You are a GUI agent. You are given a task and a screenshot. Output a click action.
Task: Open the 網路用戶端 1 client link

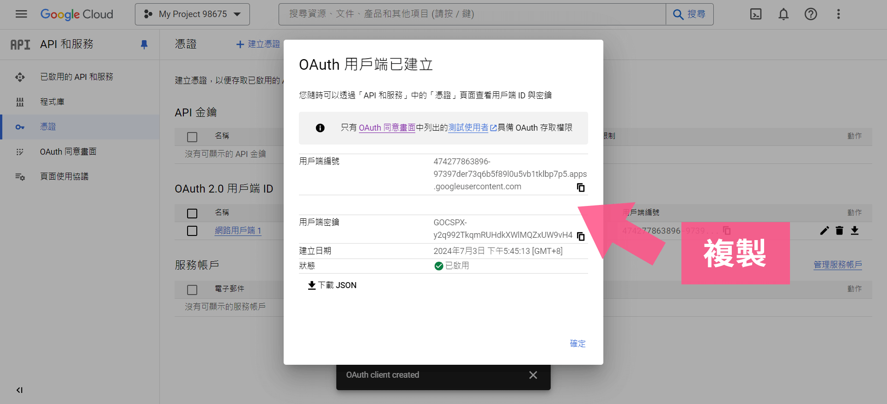[238, 230]
